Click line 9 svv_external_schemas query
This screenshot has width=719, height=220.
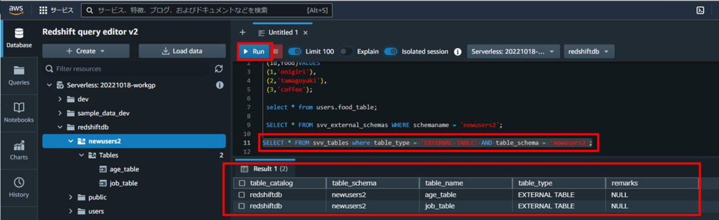point(384,125)
